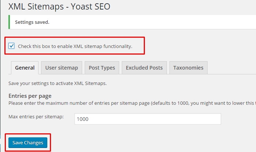Click the 'Entries per page' section heading
This screenshot has width=256, height=152.
[30, 96]
